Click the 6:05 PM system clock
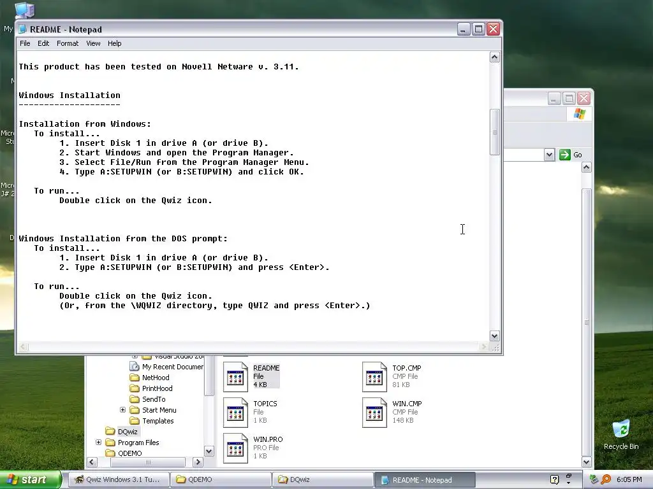 pos(629,479)
